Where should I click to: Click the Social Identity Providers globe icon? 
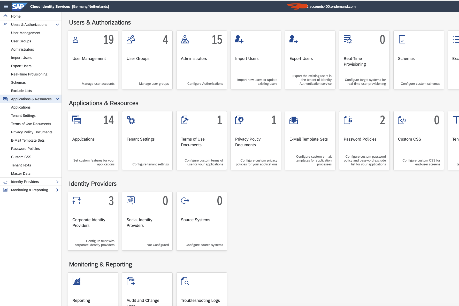131,201
